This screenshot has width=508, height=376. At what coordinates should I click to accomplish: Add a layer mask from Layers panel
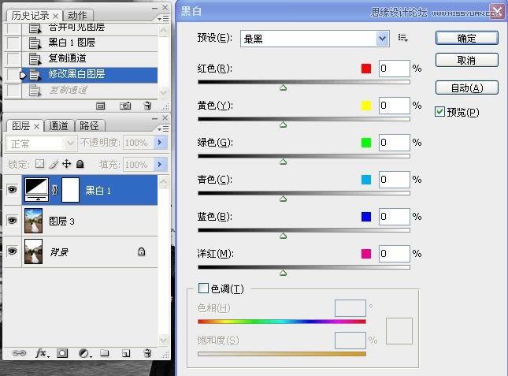63,354
